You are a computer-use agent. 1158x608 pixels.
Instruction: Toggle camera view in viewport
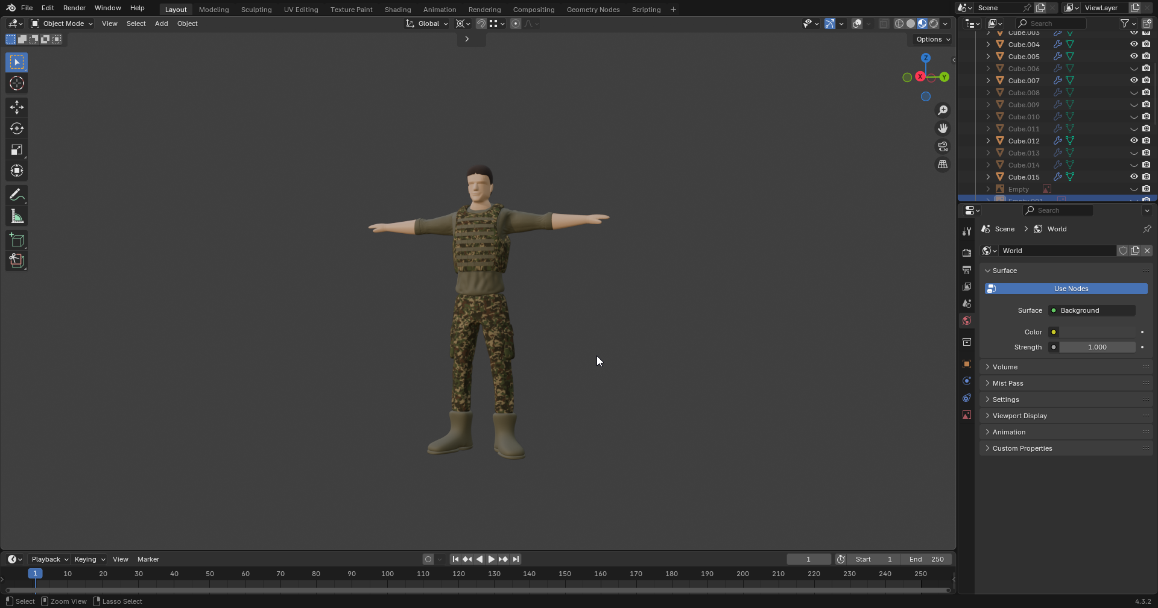(x=942, y=146)
